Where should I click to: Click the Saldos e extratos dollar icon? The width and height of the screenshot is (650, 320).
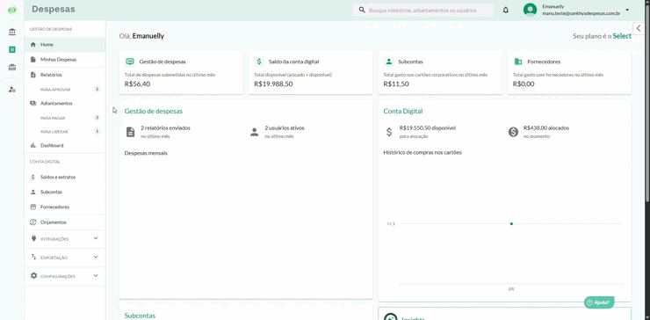33,177
